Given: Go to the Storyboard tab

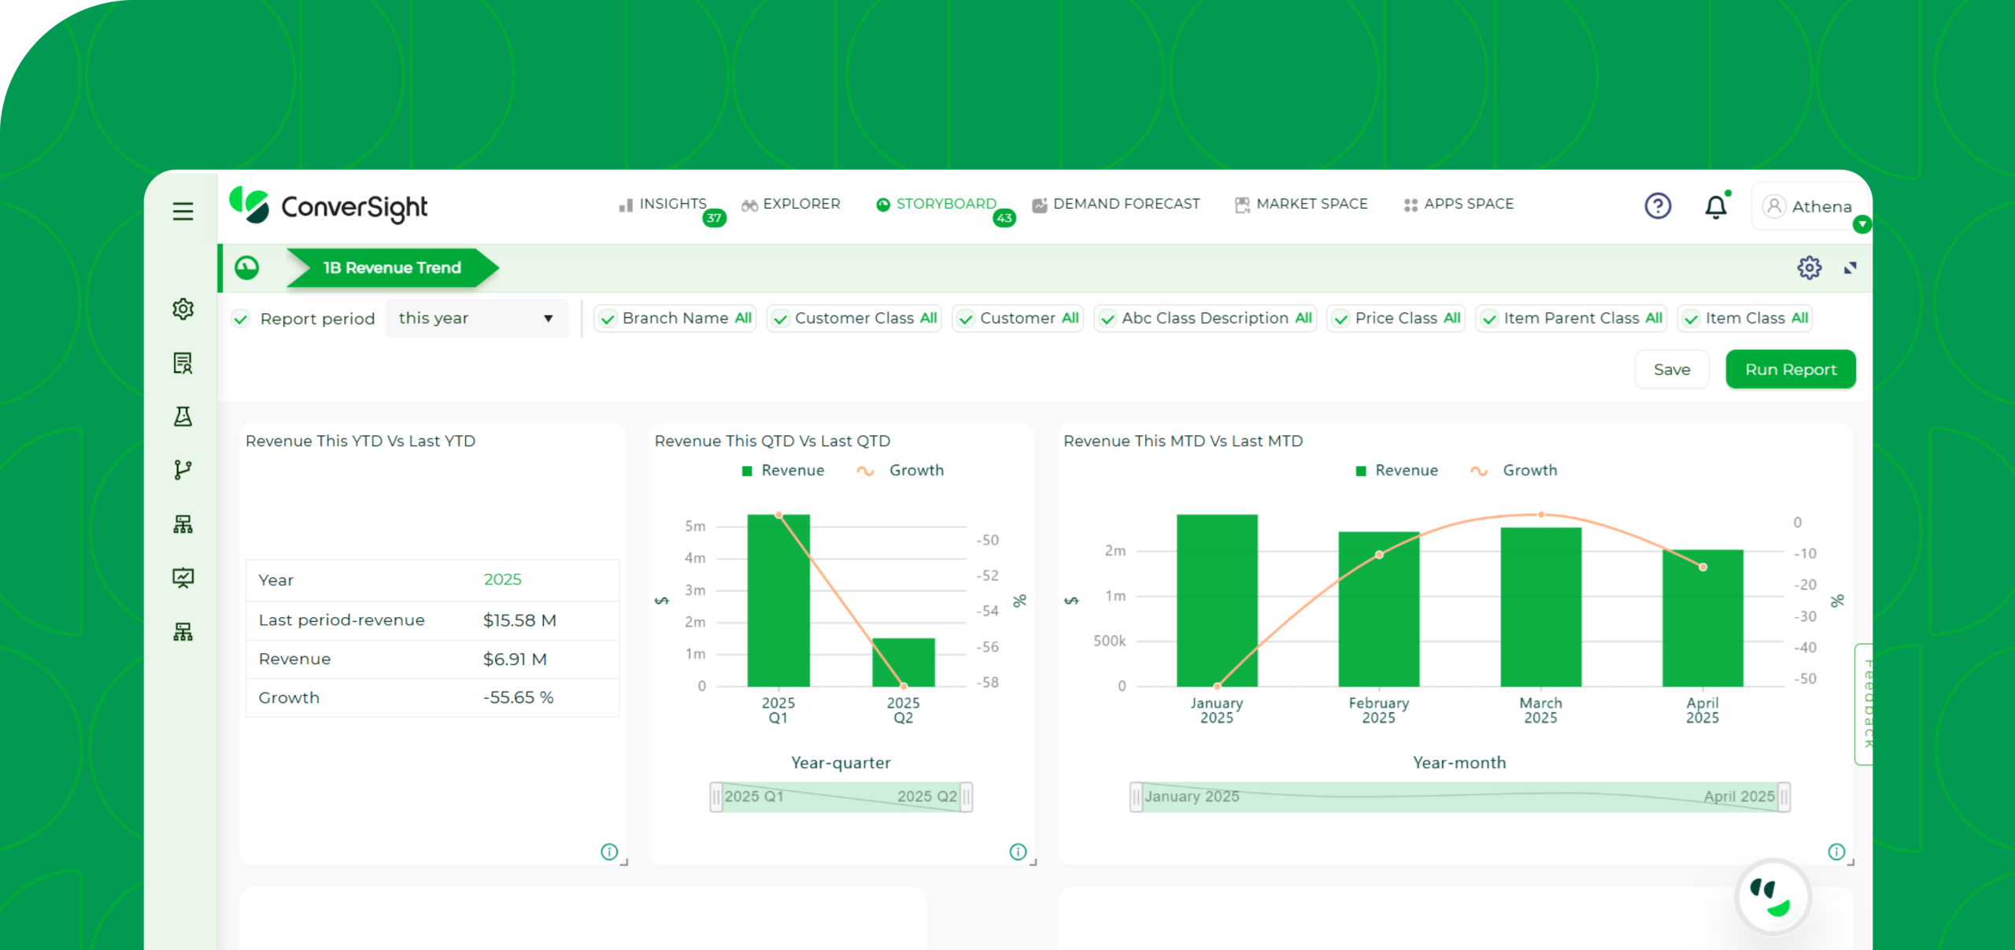Looking at the screenshot, I should [x=937, y=204].
